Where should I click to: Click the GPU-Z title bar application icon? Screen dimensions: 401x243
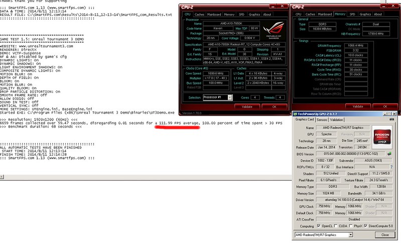(295, 114)
